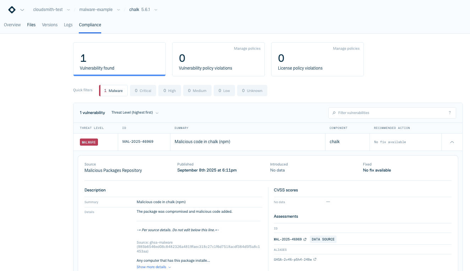Open the MAL-2025-46969 link under Assessments
Image resolution: width=470 pixels, height=271 pixels.
point(288,239)
